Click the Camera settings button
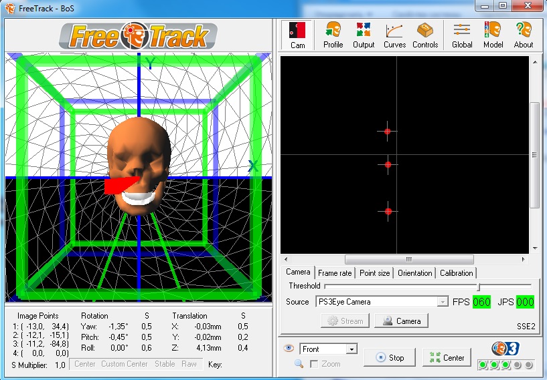This screenshot has width=547, height=380. pyautogui.click(x=401, y=321)
